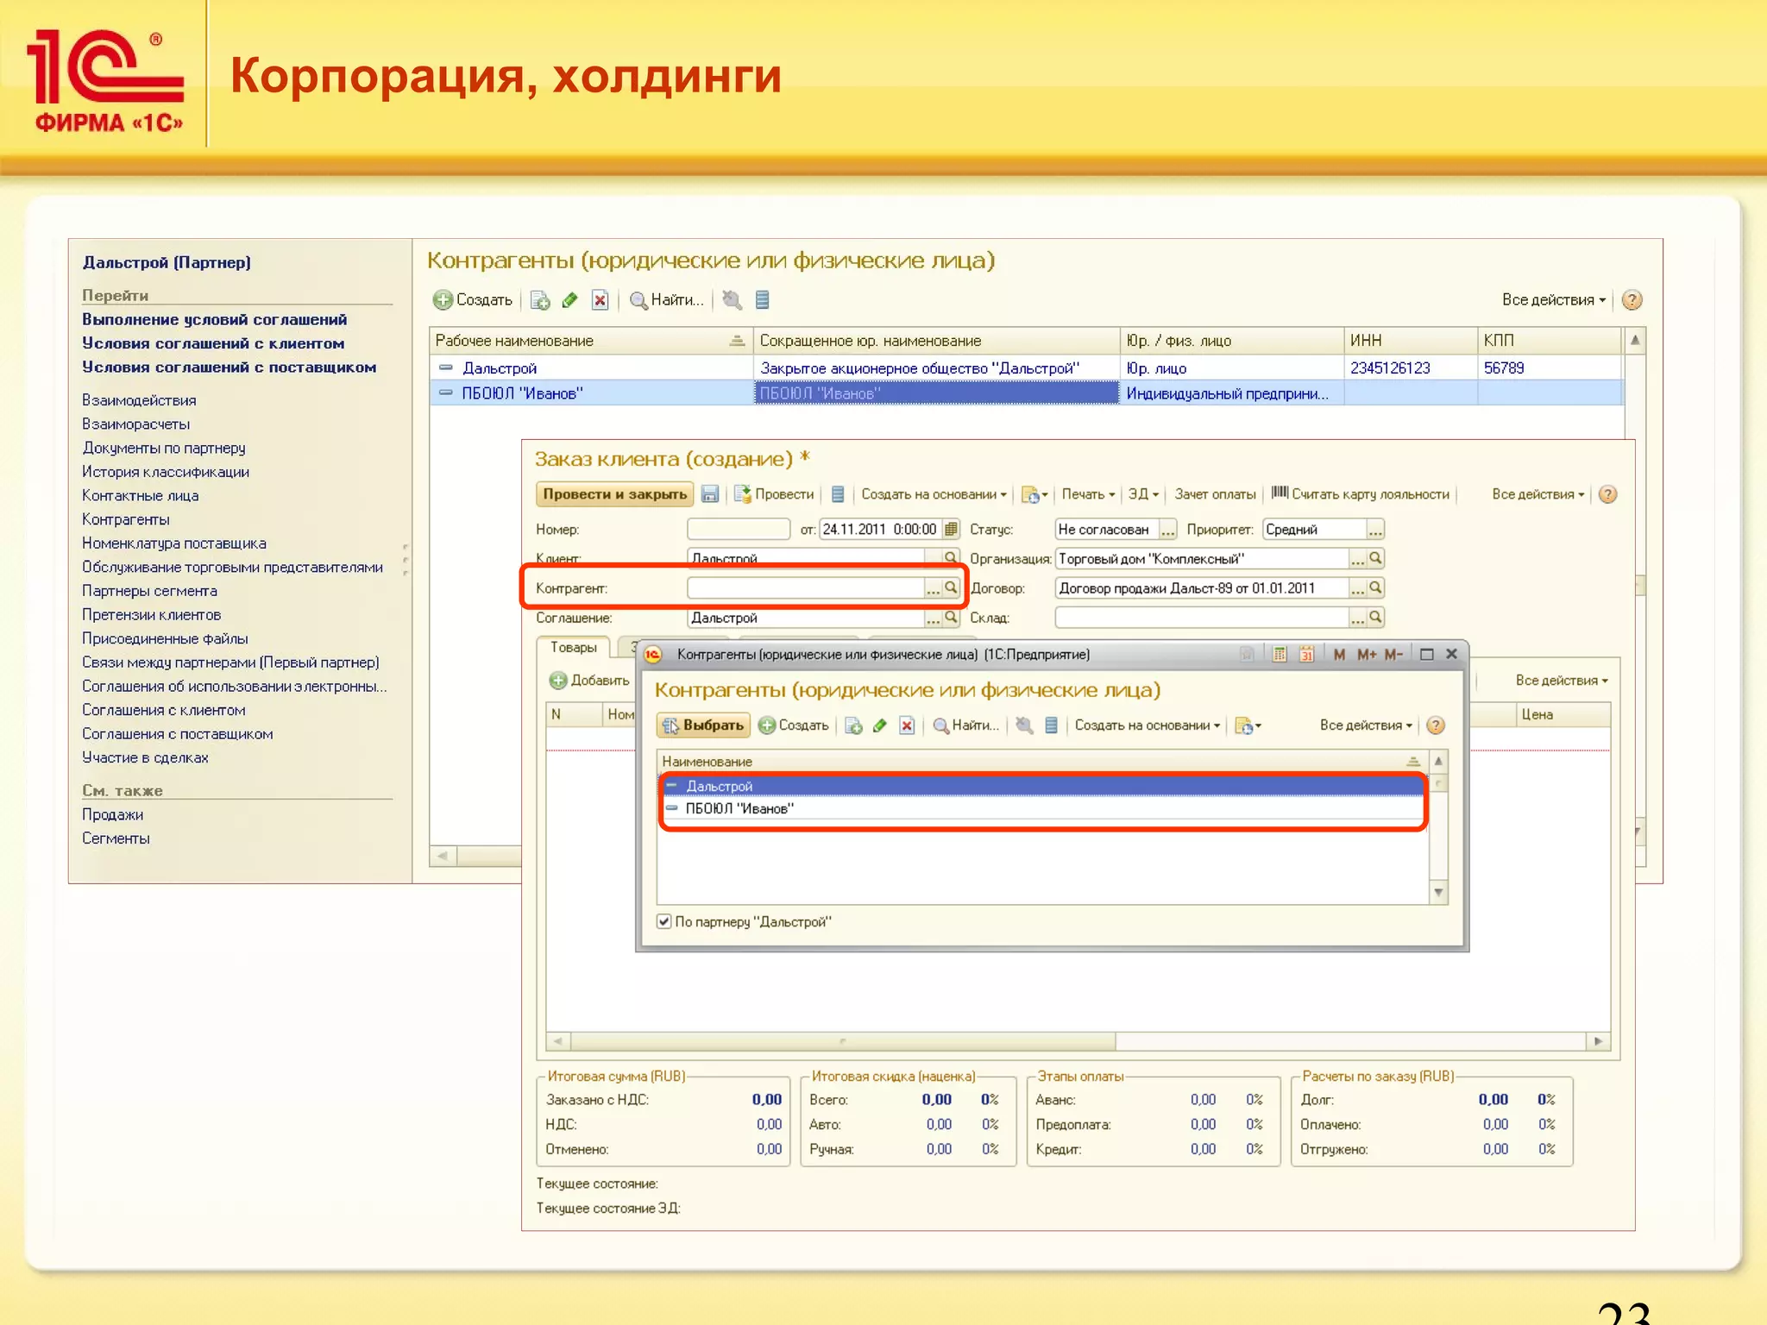Image resolution: width=1767 pixels, height=1325 pixels.
Task: Click magnifier icon in Склад field
Action: pyautogui.click(x=1376, y=617)
